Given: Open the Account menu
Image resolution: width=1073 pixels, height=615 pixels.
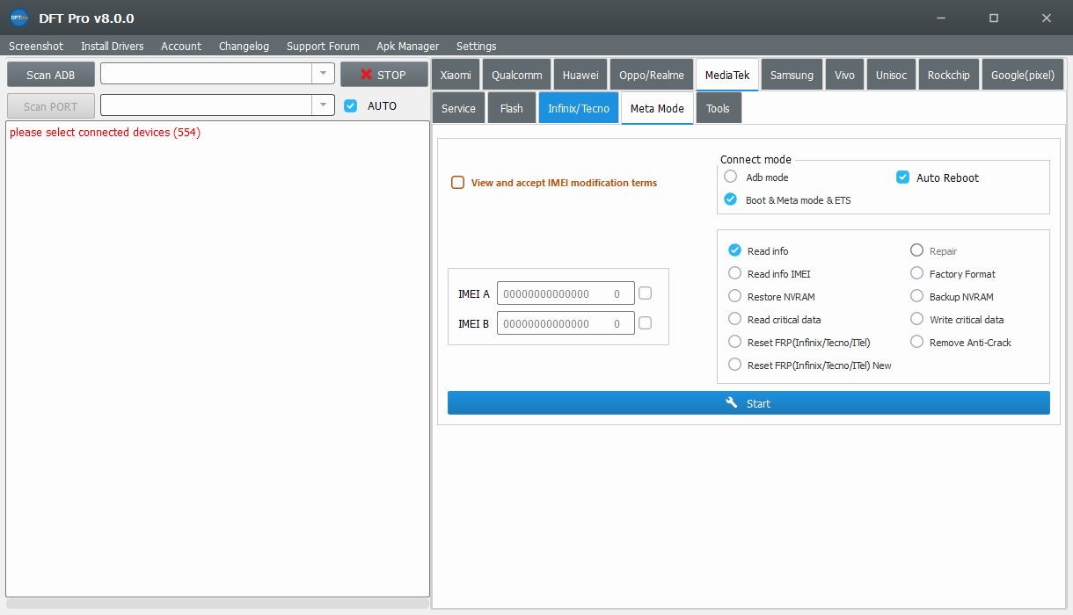Looking at the screenshot, I should 181,46.
